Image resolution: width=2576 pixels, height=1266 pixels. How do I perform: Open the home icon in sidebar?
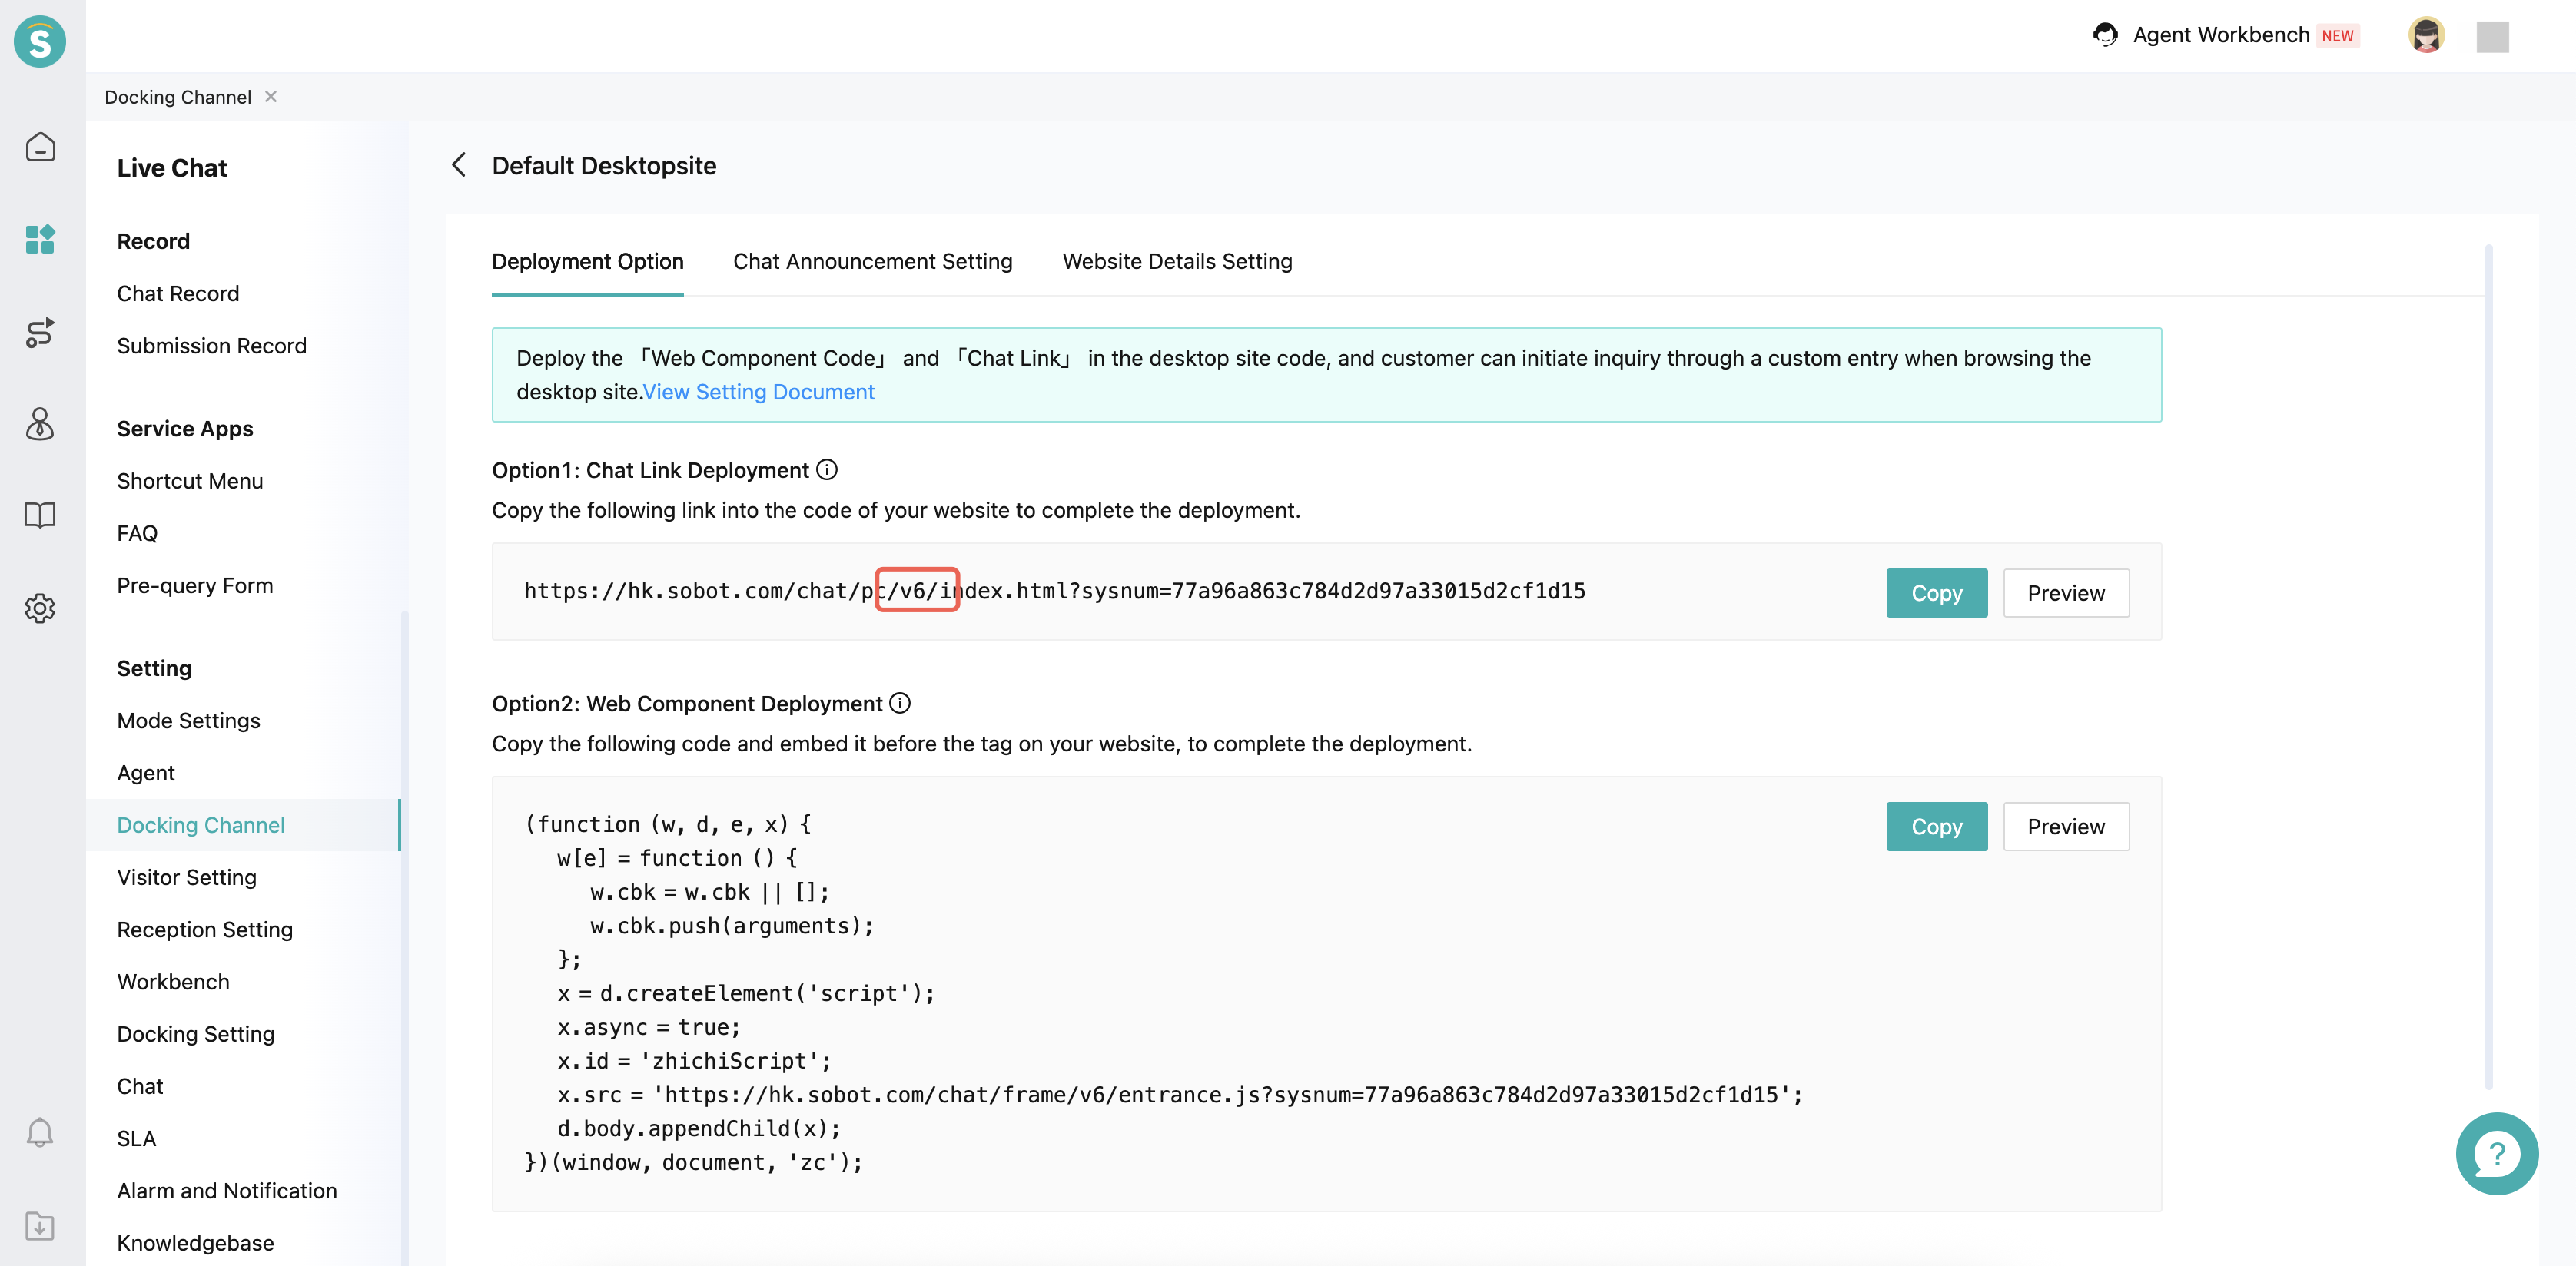[40, 147]
